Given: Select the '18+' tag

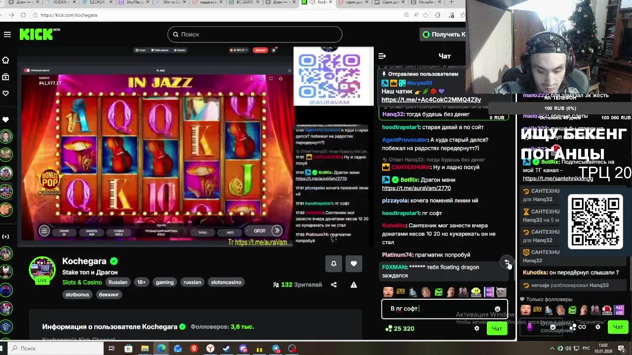Looking at the screenshot, I should click(x=142, y=282).
